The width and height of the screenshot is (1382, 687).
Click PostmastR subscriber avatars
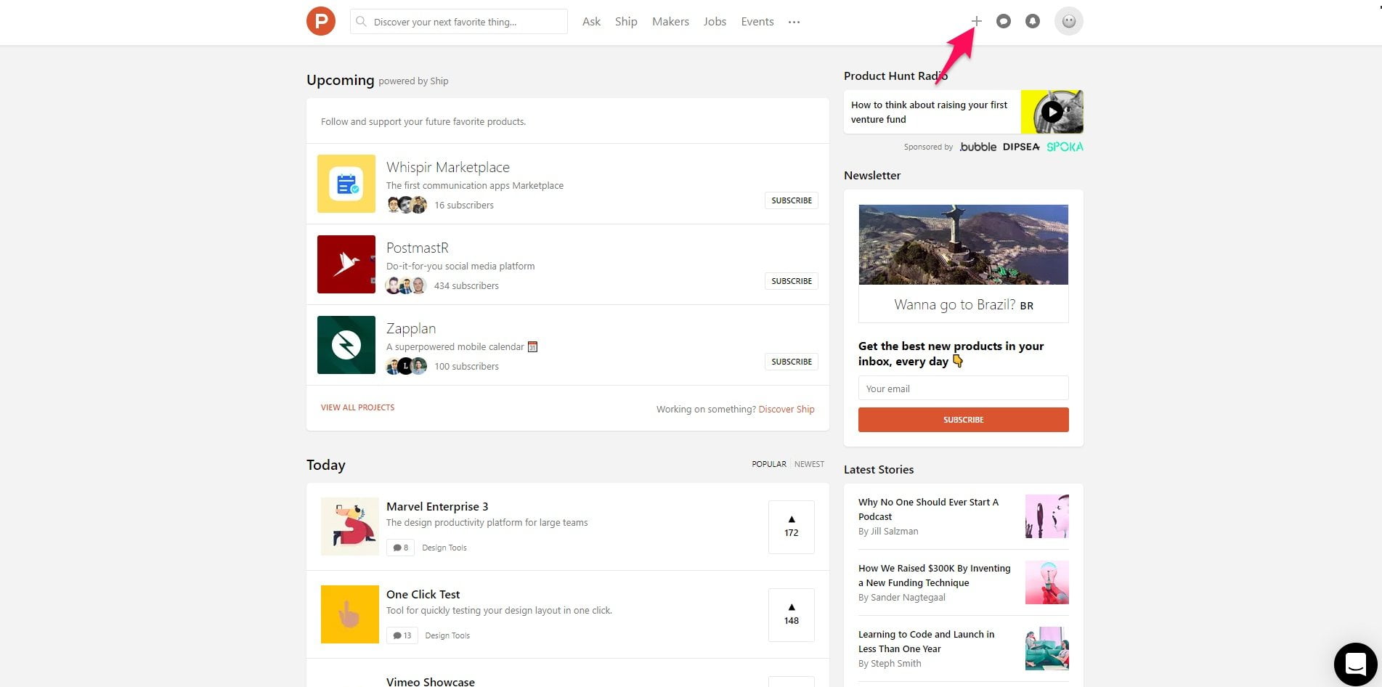(407, 285)
